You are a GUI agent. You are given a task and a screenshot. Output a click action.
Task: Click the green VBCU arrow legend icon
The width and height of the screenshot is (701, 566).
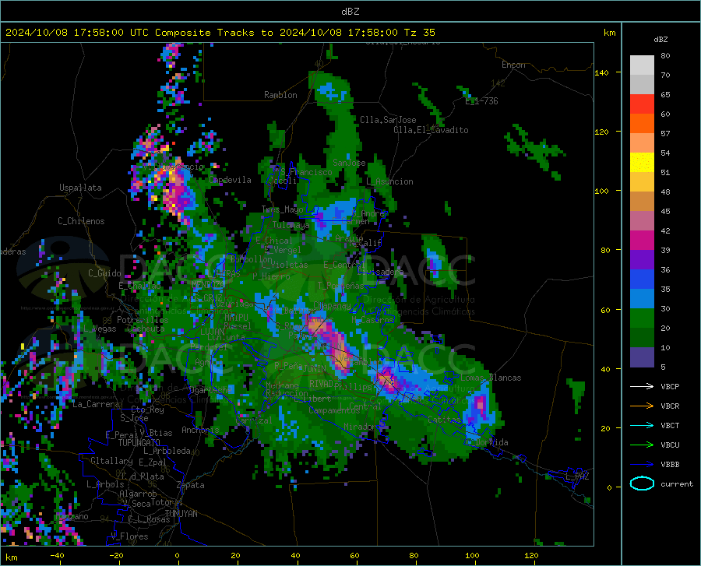(x=642, y=445)
